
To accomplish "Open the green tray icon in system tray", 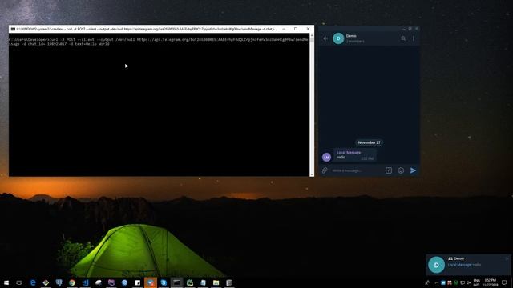I will point(456,282).
